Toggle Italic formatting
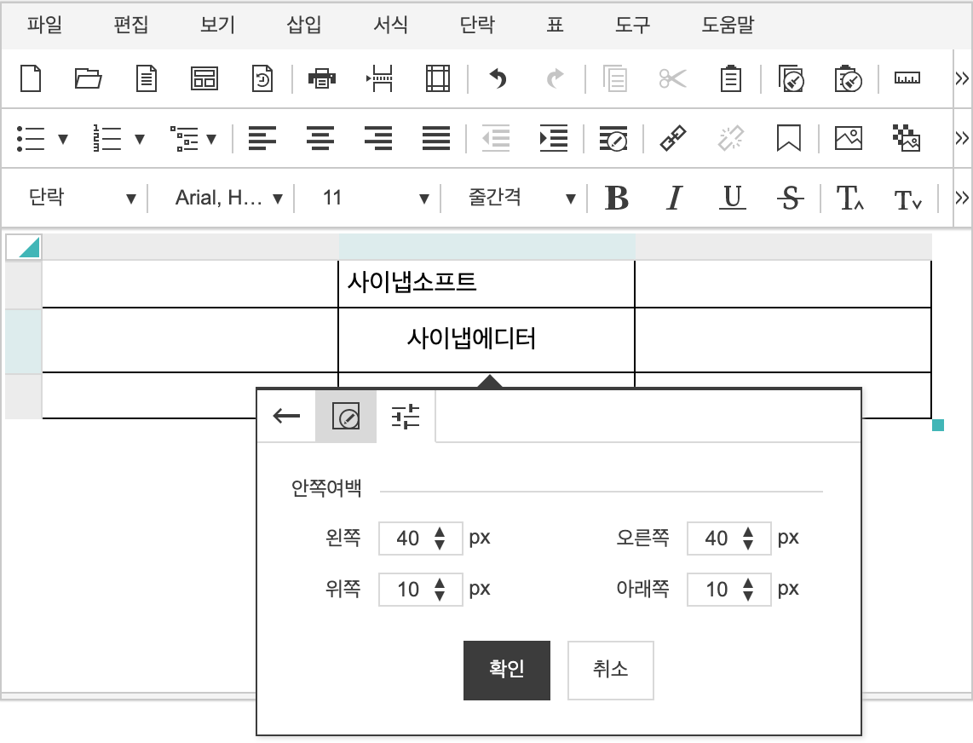Screen dimensions: 973x743 pos(674,199)
